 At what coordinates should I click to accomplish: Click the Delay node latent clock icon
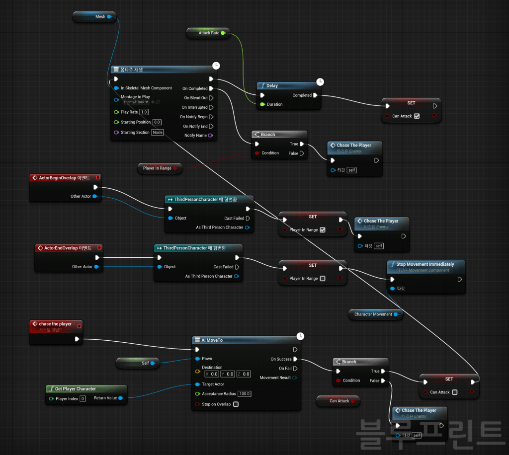320,81
